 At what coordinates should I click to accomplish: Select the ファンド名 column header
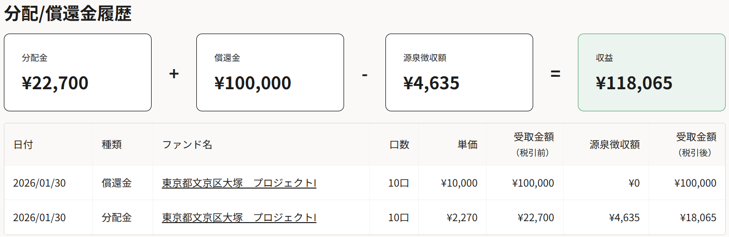click(x=187, y=145)
